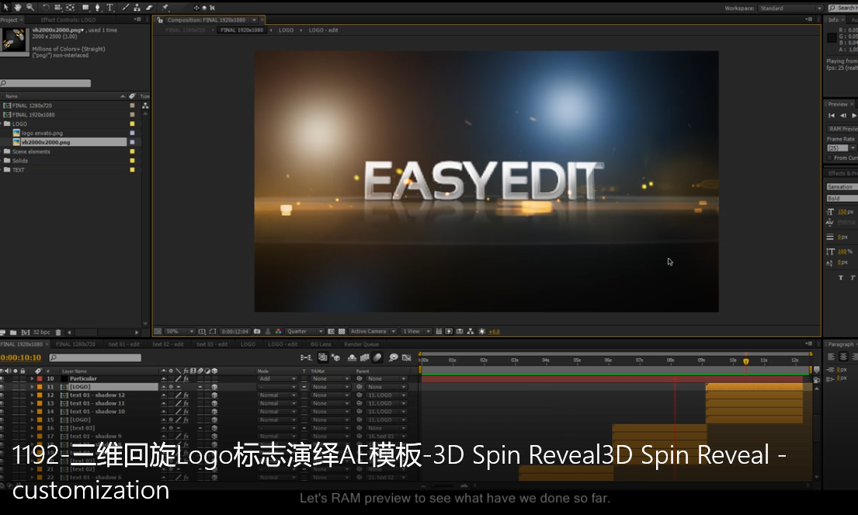Toggle Frame Blending for timeline

pyautogui.click(x=364, y=357)
